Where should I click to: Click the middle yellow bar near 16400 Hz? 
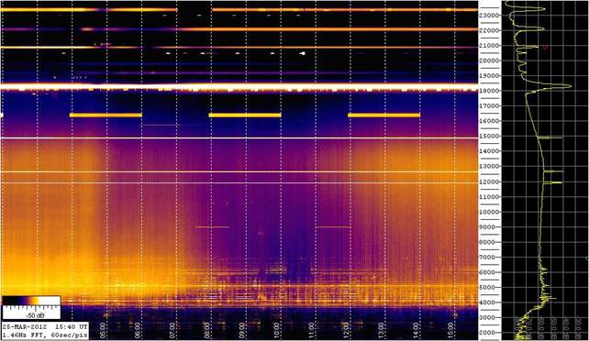(245, 115)
